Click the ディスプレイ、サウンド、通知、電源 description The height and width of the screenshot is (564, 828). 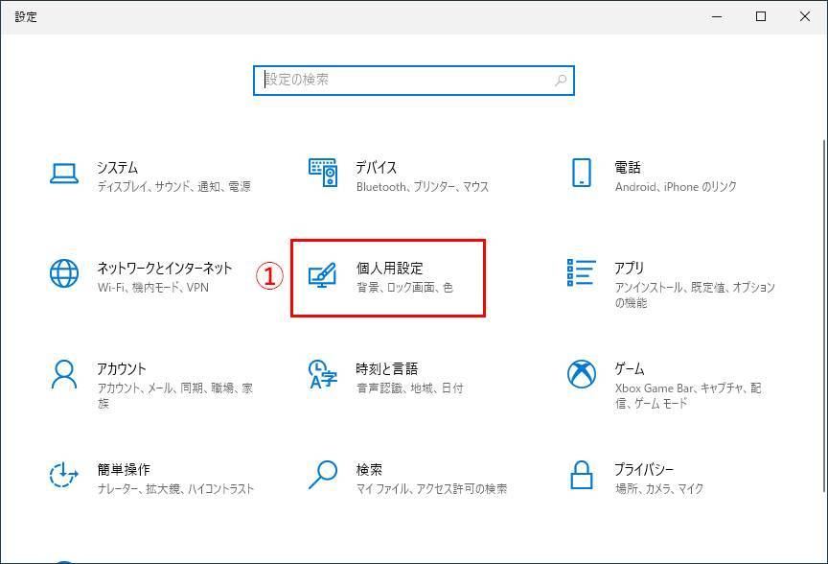pos(174,187)
